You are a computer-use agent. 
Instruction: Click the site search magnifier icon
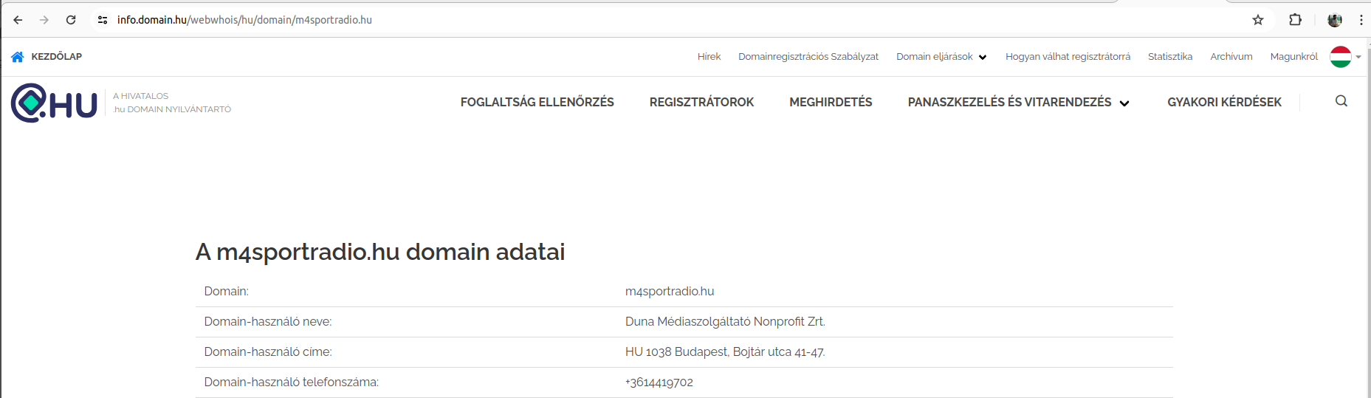click(1341, 101)
